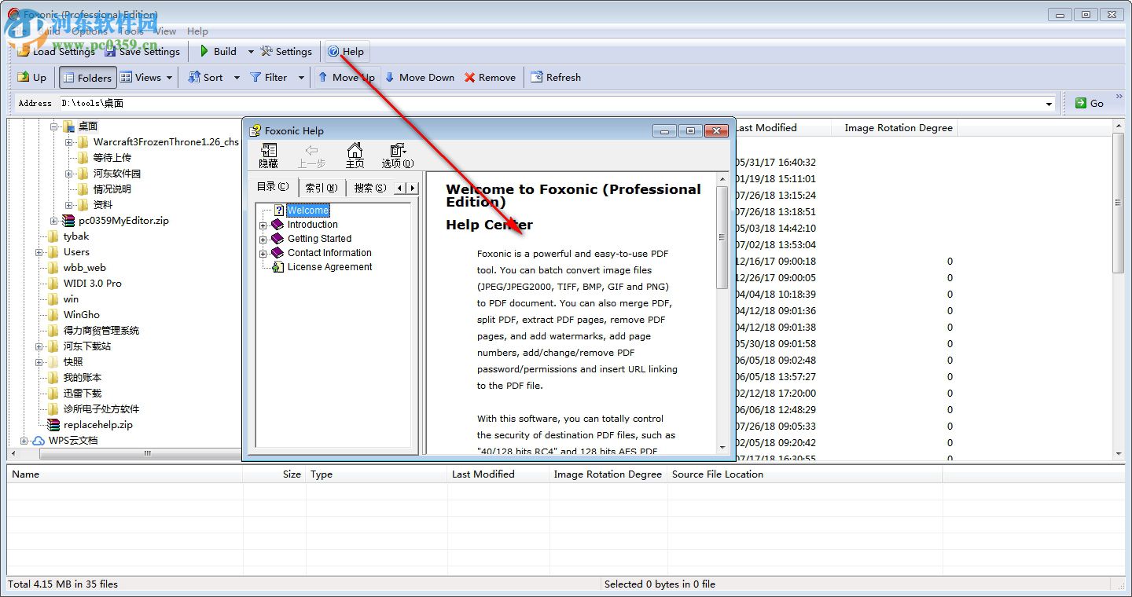Click the Sort toolbar button

tap(205, 78)
